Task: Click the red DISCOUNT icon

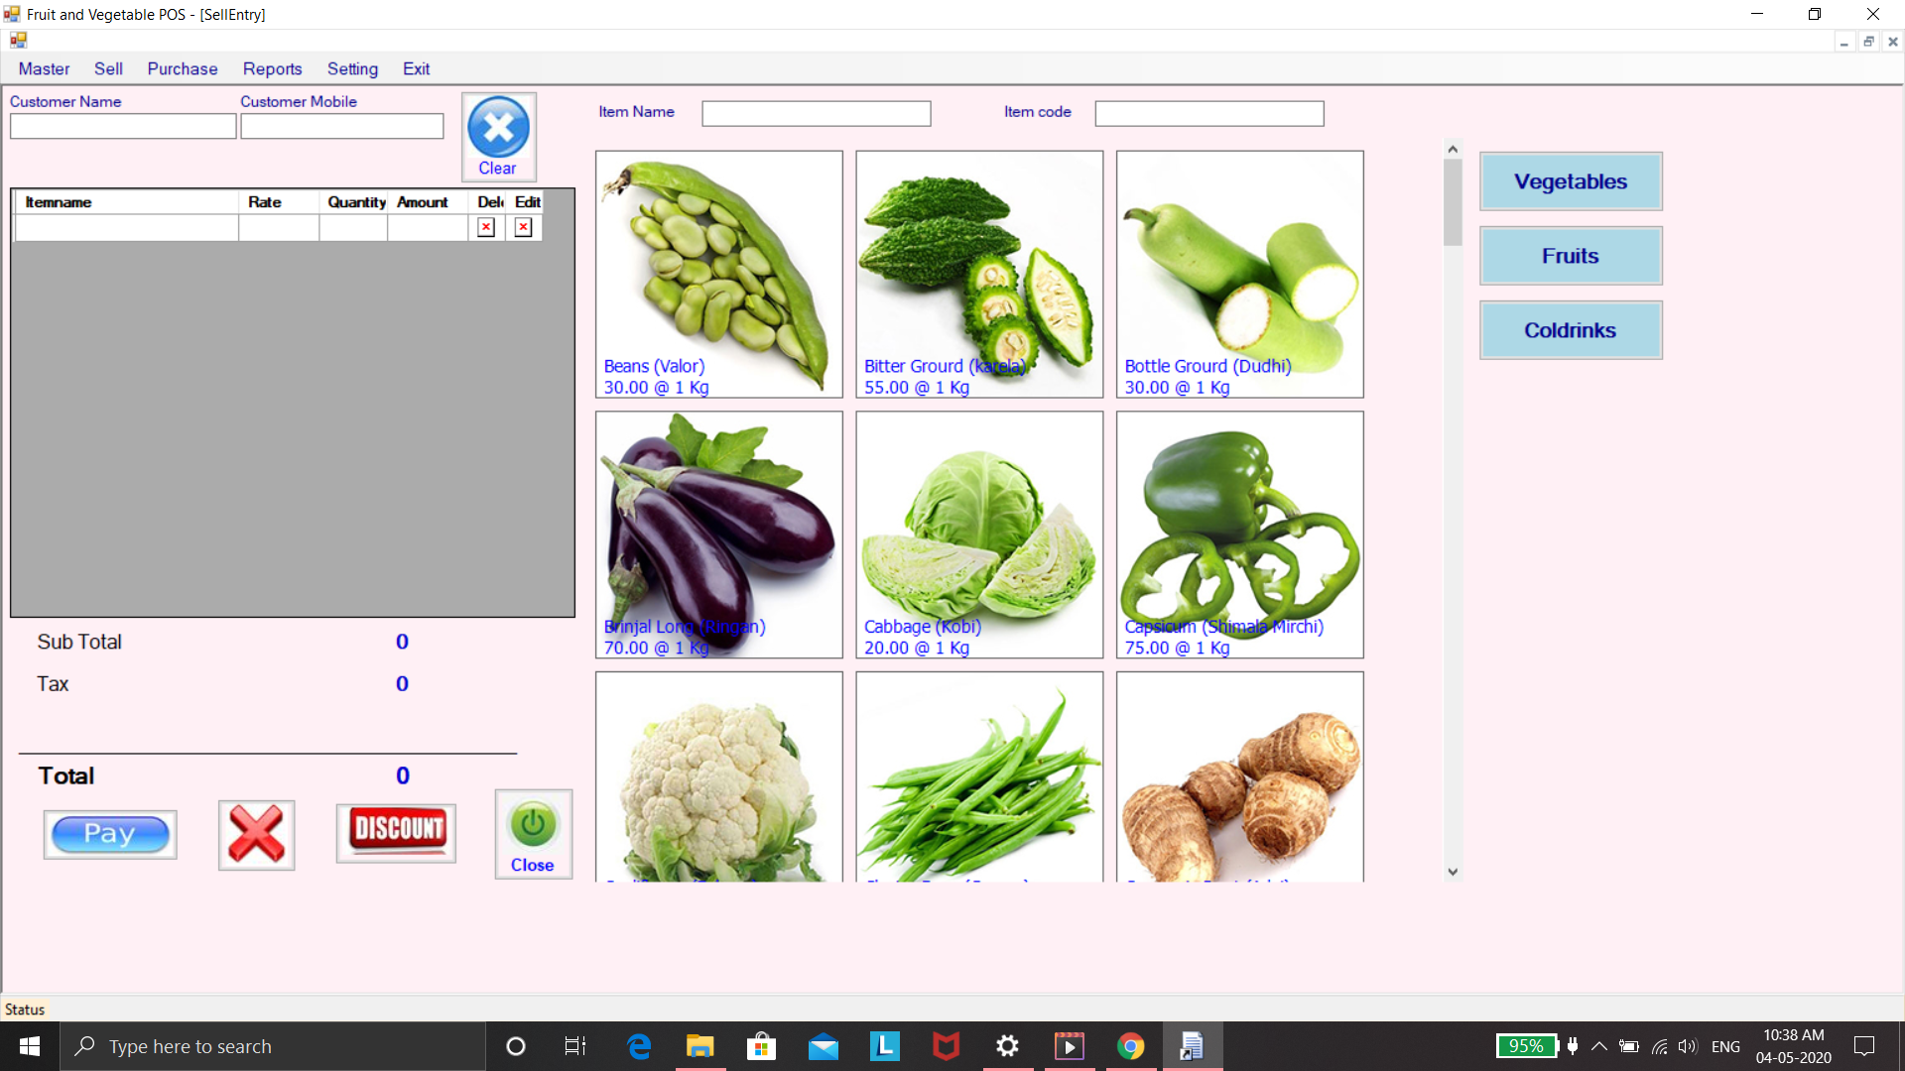Action: click(396, 832)
